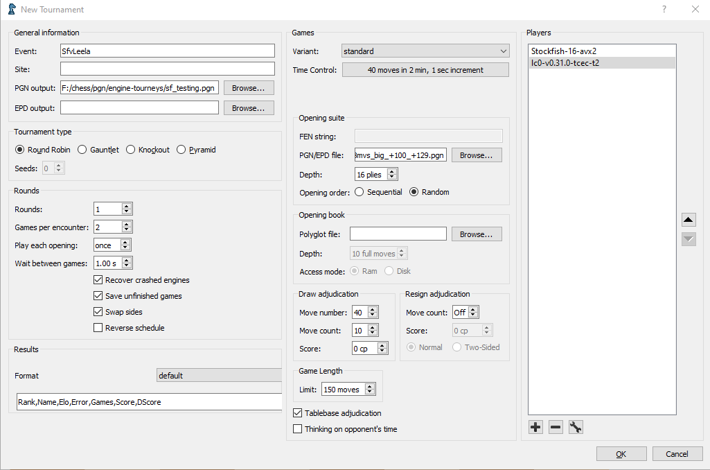Select Pyramid tournament type

coord(196,150)
